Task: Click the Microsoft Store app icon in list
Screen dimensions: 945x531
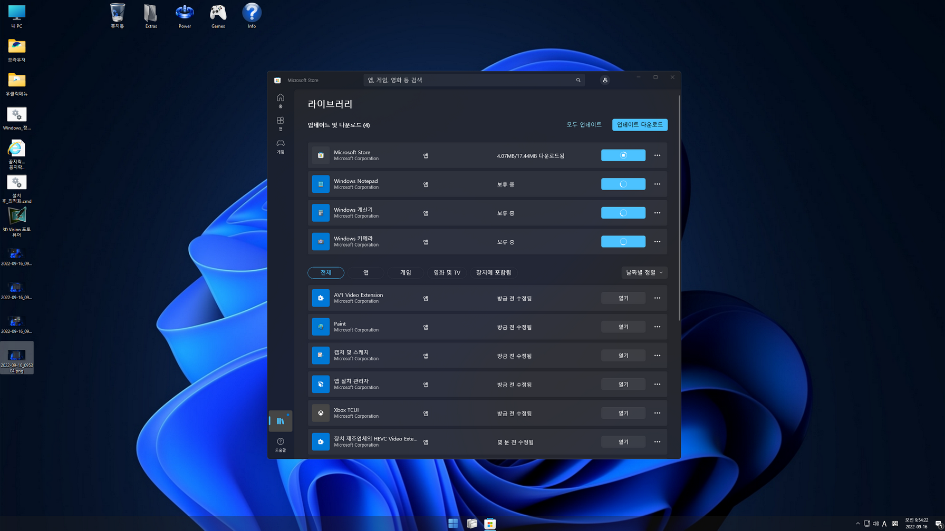Action: [x=321, y=155]
